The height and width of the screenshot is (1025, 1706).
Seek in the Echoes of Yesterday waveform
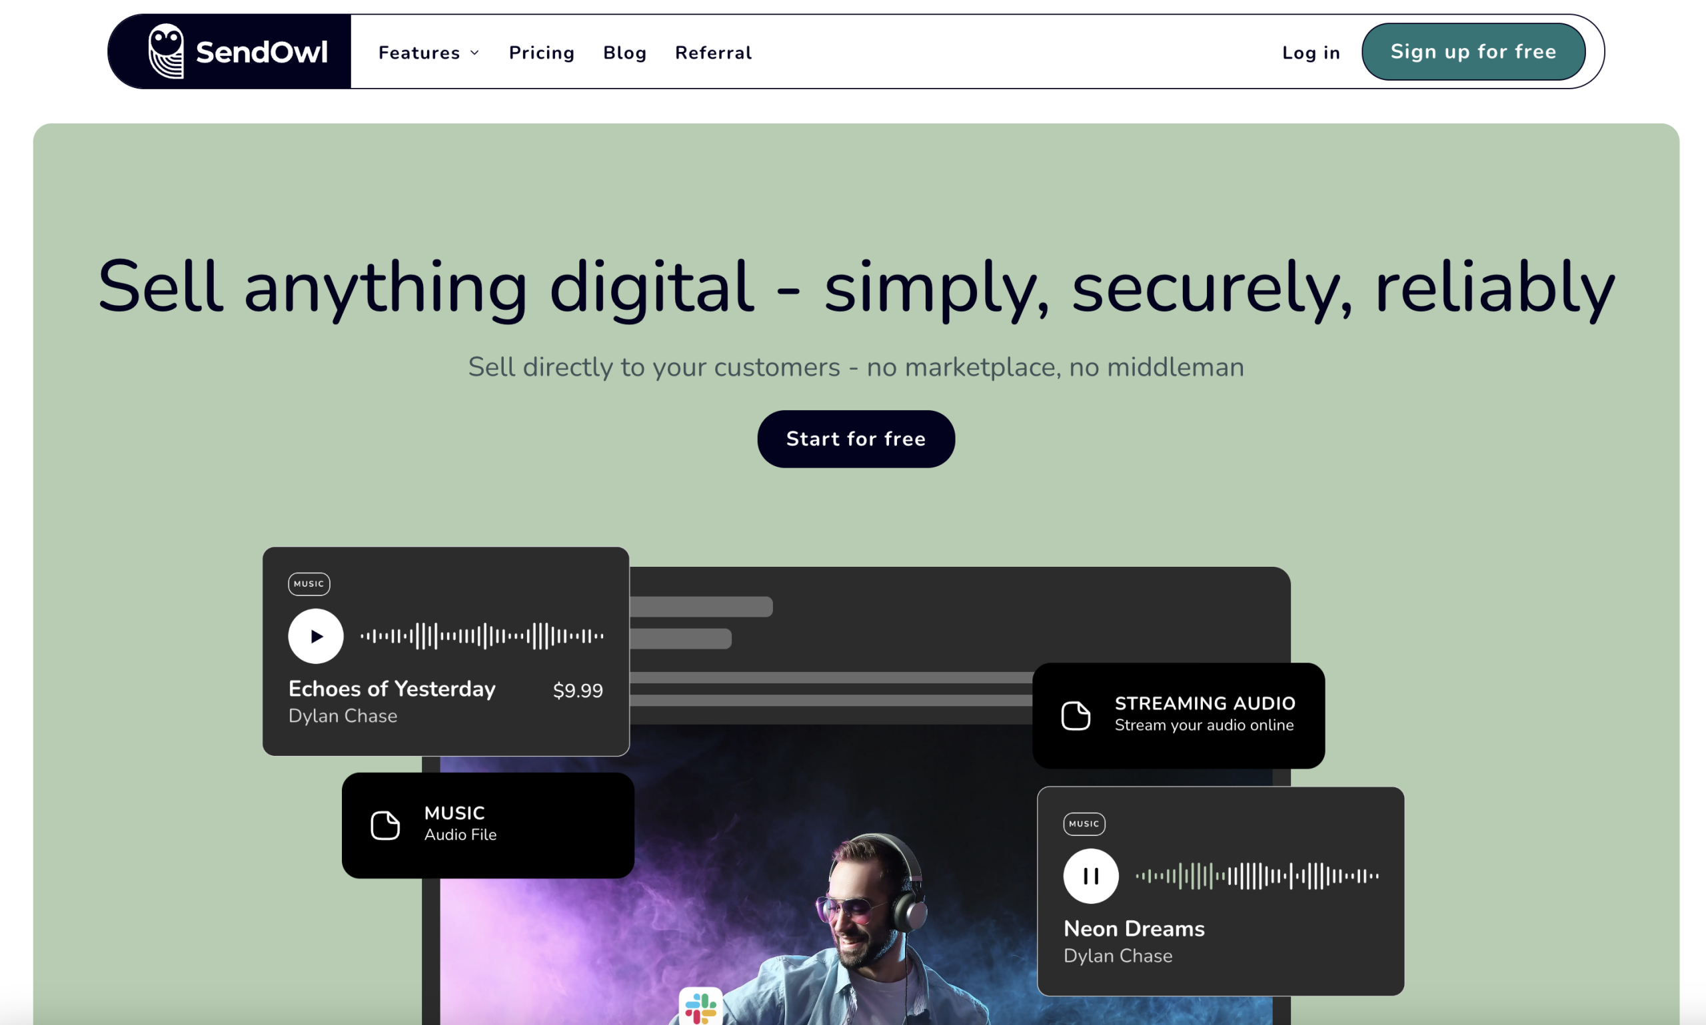pos(482,636)
